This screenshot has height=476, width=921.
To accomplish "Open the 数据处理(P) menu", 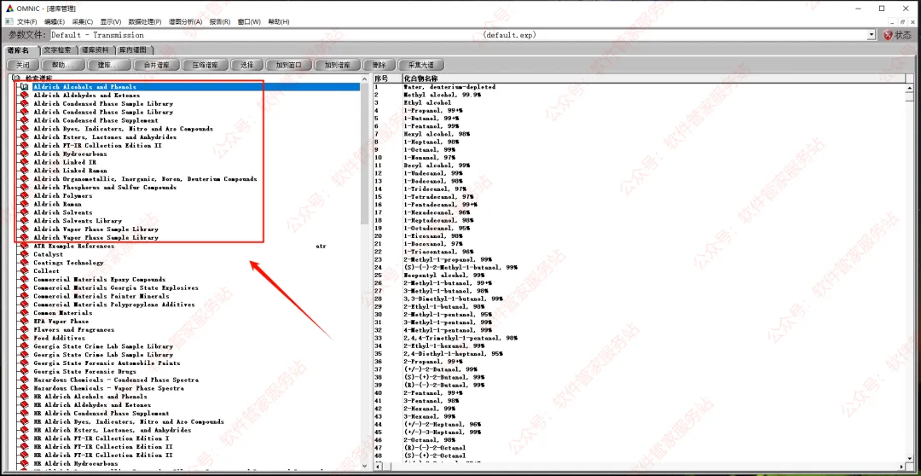I will pyautogui.click(x=144, y=21).
